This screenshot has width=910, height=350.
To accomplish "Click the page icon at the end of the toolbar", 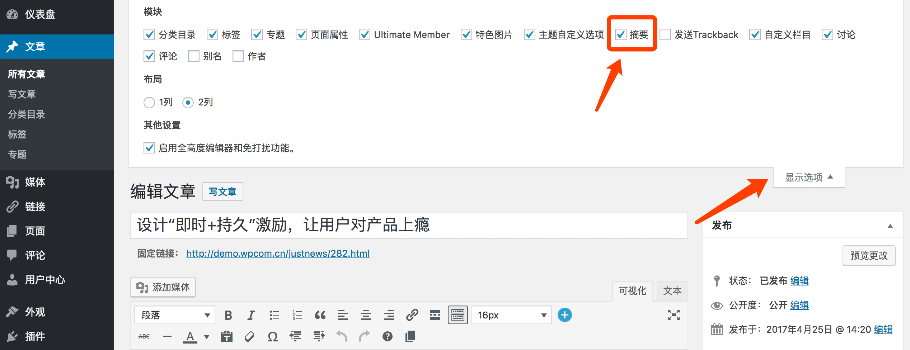I will point(410,336).
